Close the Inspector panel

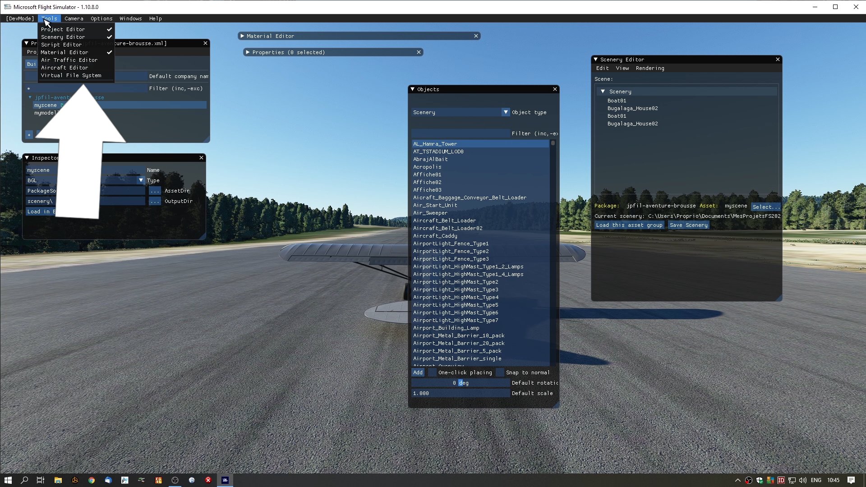(201, 158)
